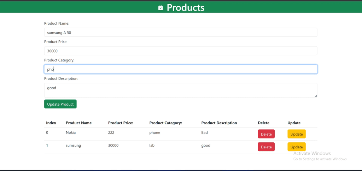The height and width of the screenshot is (171, 362).
Task: Click the Product Description textarea
Action: (181, 90)
